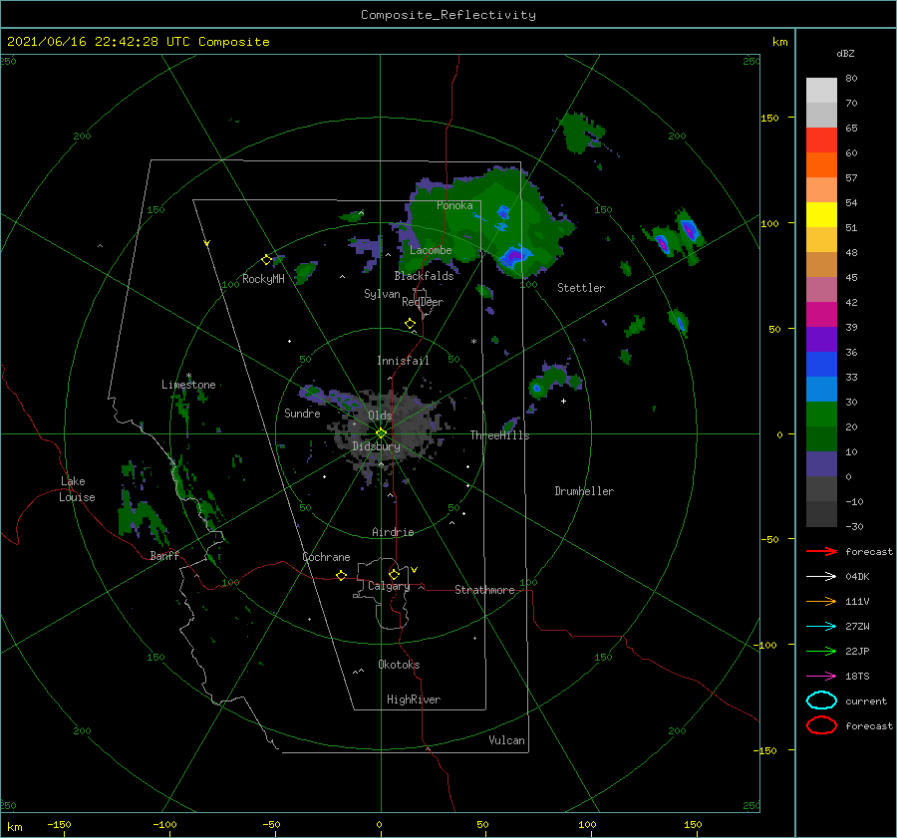897x838 pixels.
Task: Click the -100 tick on bottom axis
Action: 164,824
